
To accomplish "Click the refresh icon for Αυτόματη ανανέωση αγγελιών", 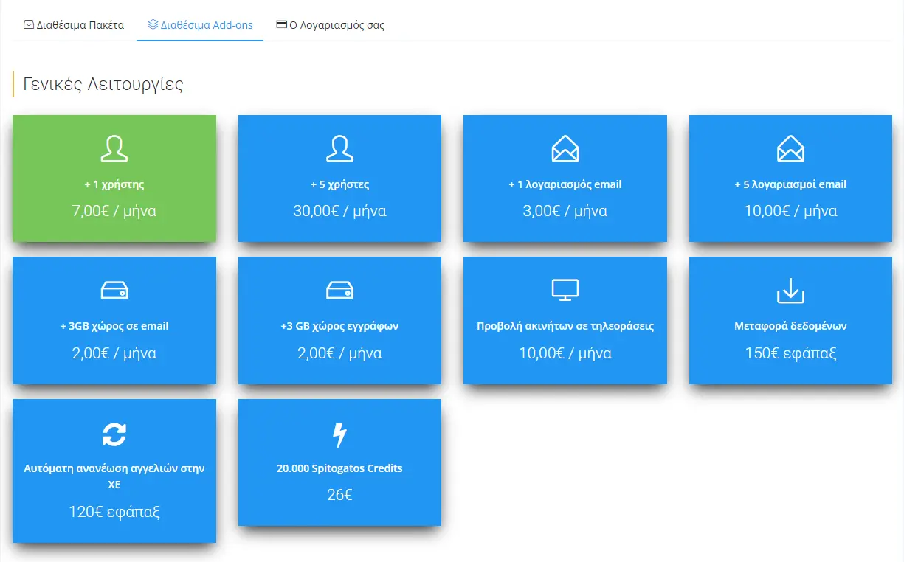I will pos(114,434).
